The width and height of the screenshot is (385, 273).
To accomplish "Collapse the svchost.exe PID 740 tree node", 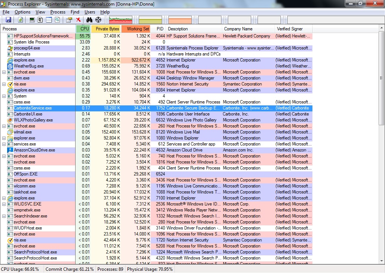I will coord(4,156).
